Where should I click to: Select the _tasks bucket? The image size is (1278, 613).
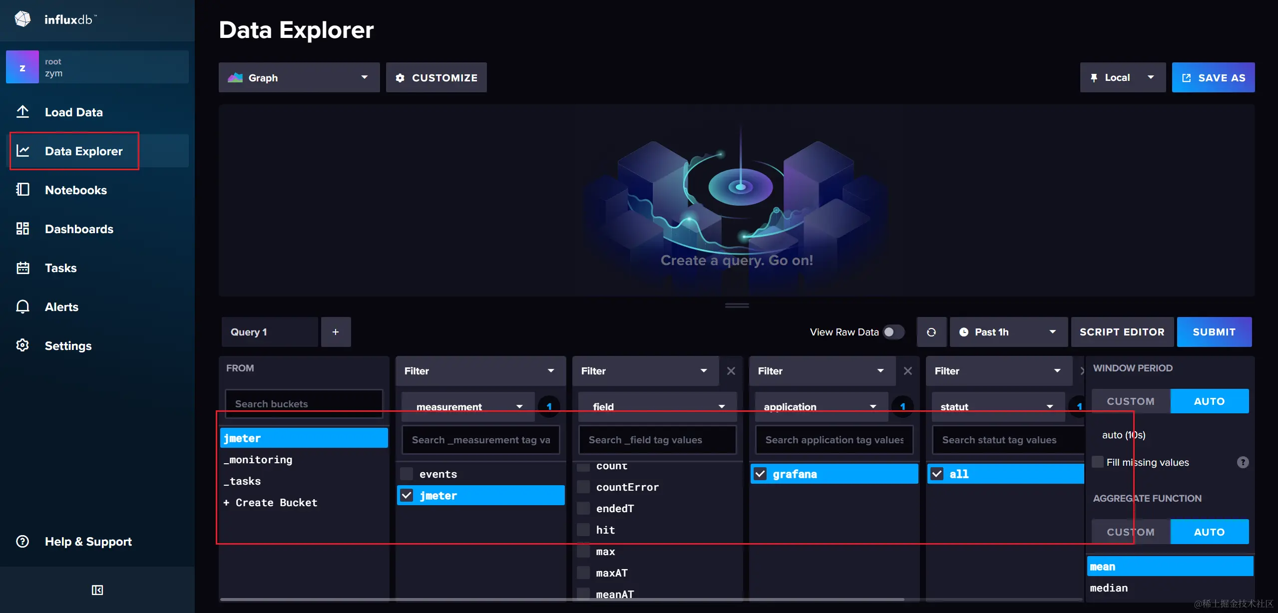tap(304, 481)
